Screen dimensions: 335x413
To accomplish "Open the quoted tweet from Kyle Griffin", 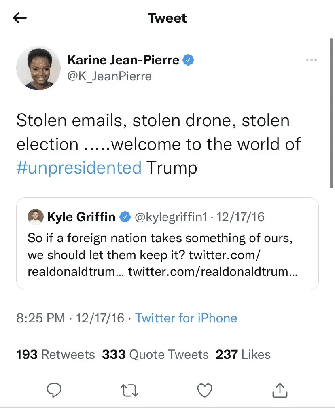I will click(167, 255).
